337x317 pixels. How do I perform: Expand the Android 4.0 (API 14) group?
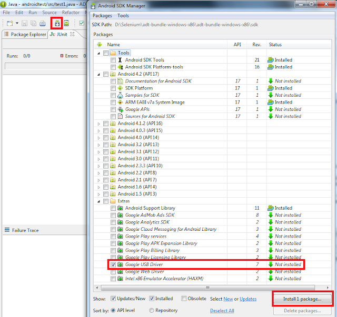tap(98, 138)
